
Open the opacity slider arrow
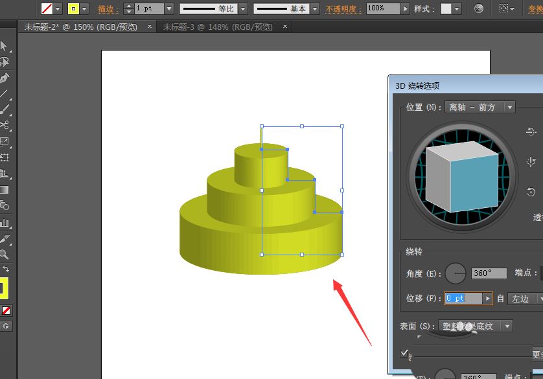(x=405, y=8)
